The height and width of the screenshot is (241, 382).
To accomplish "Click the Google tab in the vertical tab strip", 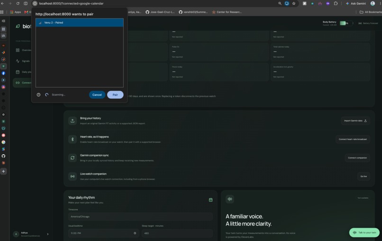I will [3, 142].
